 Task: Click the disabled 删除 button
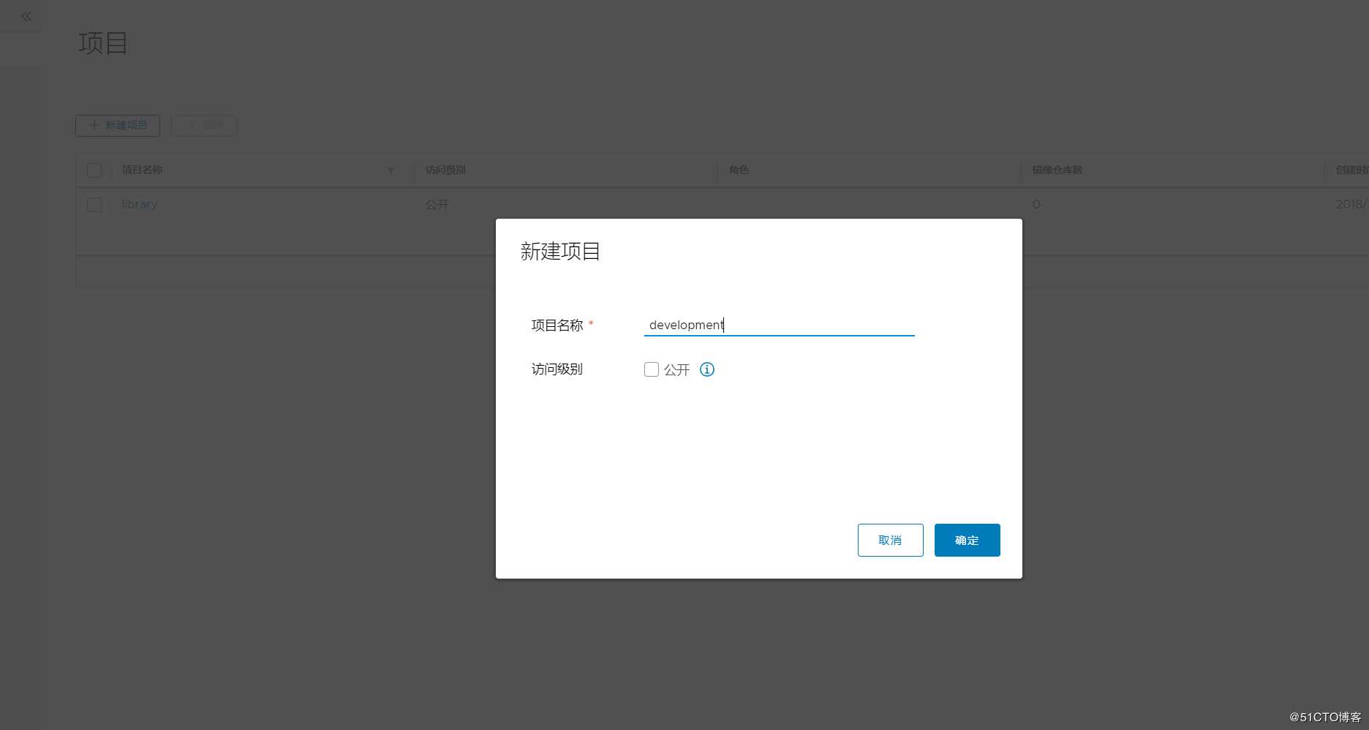coord(204,125)
